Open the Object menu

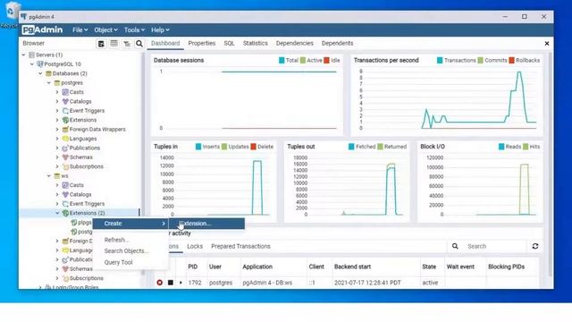tap(105, 30)
